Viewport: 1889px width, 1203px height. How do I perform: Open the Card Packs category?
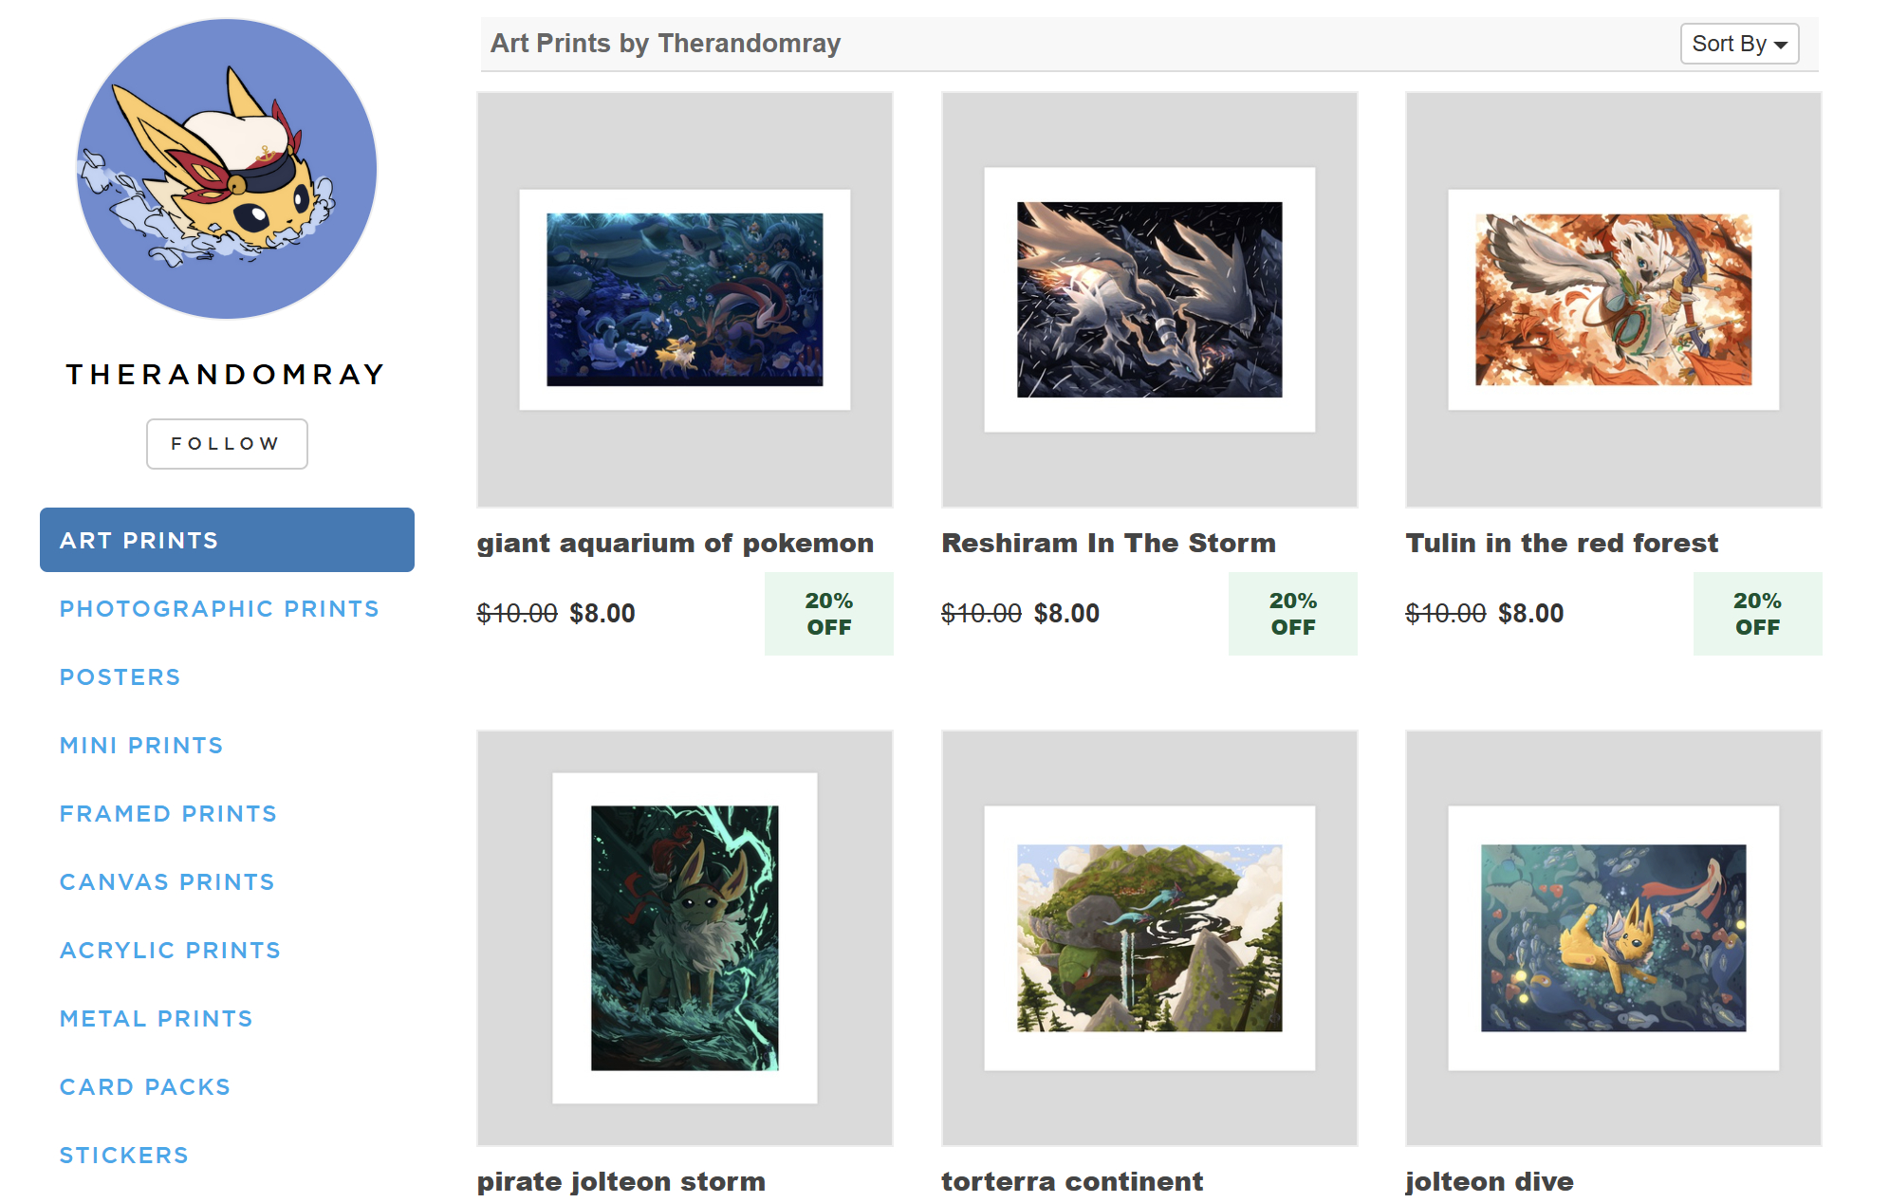[x=145, y=1087]
